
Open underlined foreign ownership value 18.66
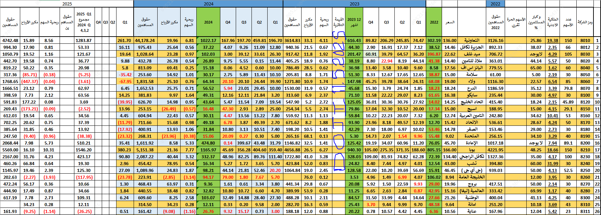(553, 150)
